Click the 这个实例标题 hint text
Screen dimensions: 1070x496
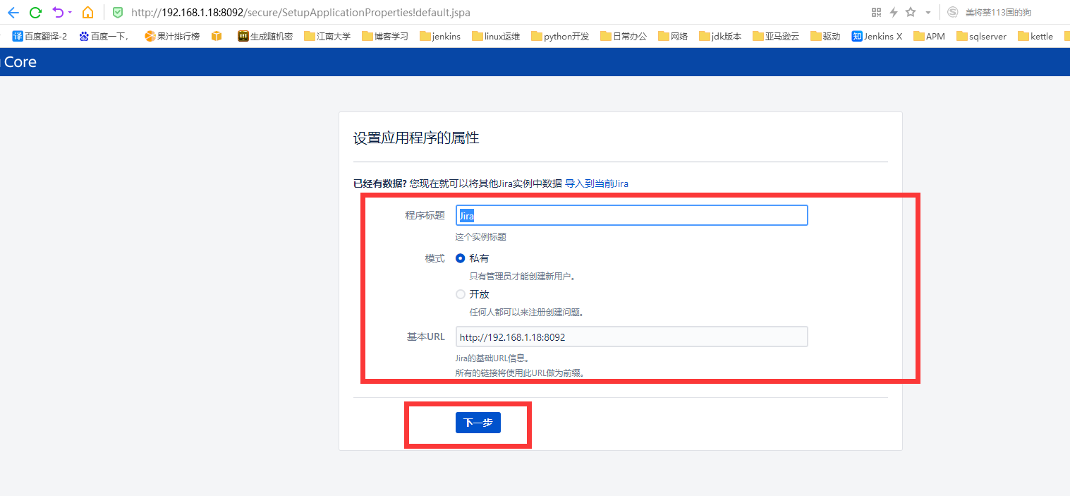coord(481,237)
